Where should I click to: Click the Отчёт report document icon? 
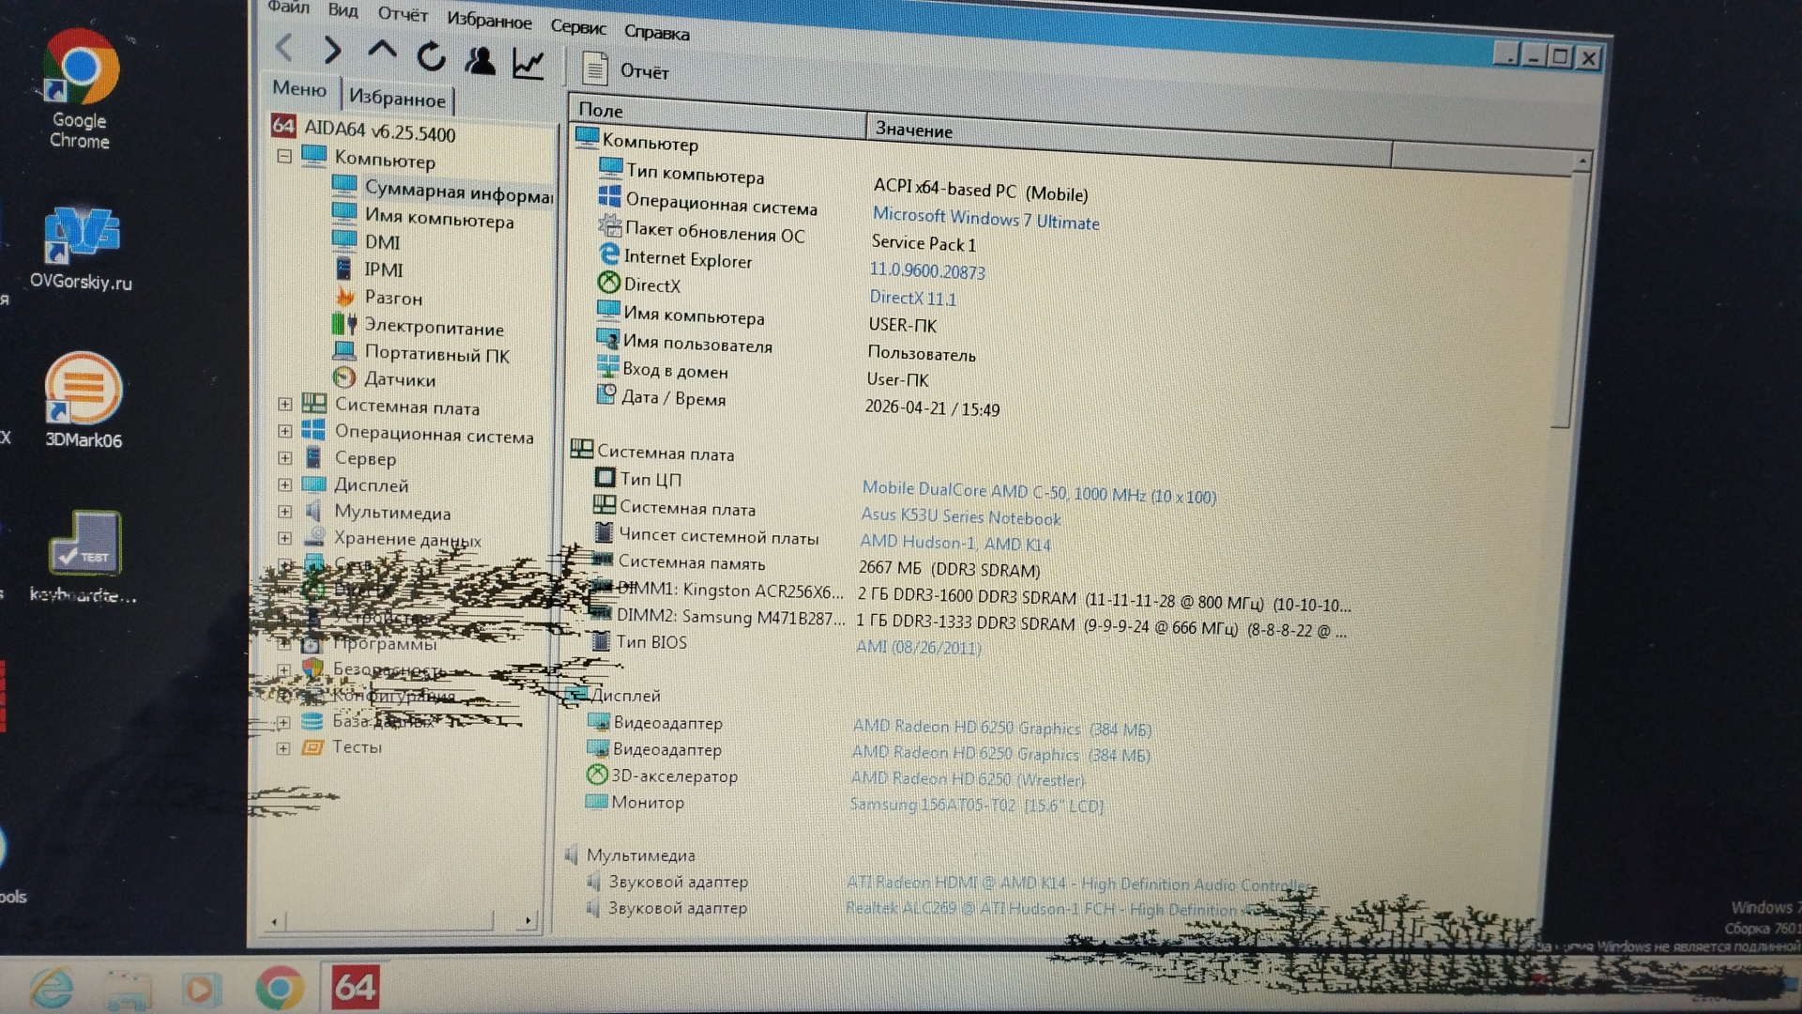click(594, 69)
